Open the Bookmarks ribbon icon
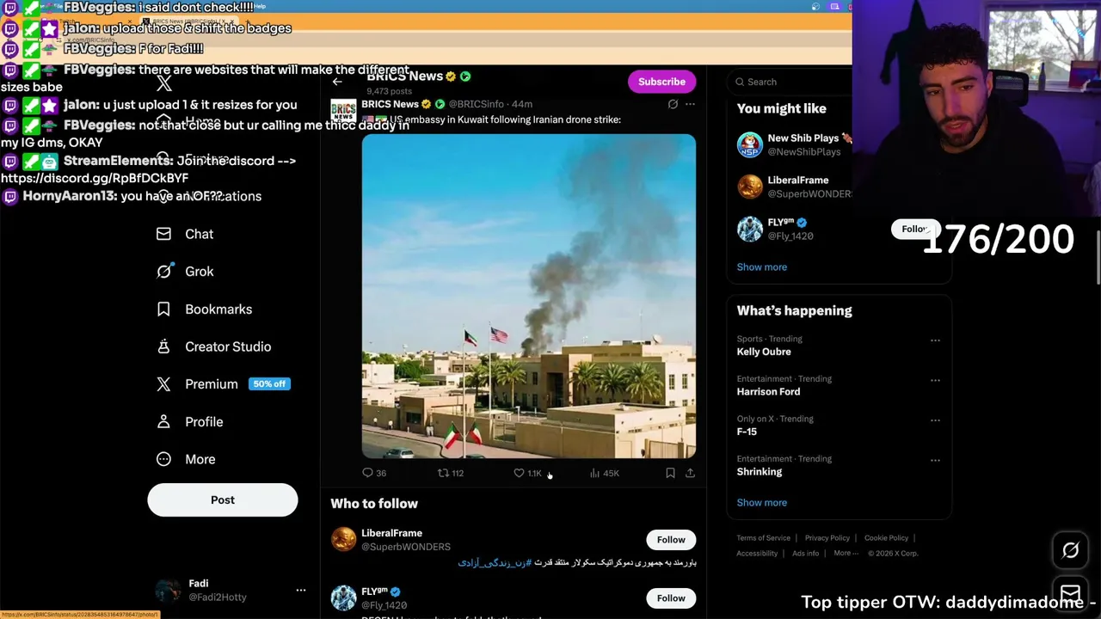Screen dimensions: 1101x619 pyautogui.click(x=163, y=309)
